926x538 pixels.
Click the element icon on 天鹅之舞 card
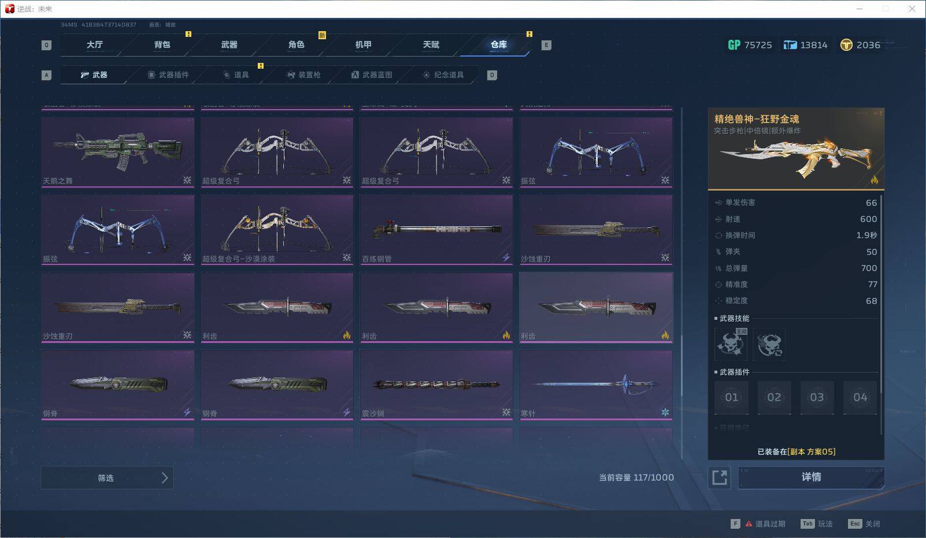[x=187, y=180]
